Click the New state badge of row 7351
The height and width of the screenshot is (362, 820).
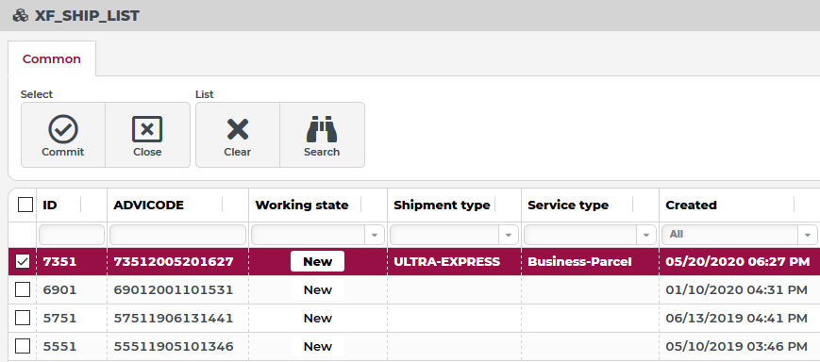(x=317, y=261)
